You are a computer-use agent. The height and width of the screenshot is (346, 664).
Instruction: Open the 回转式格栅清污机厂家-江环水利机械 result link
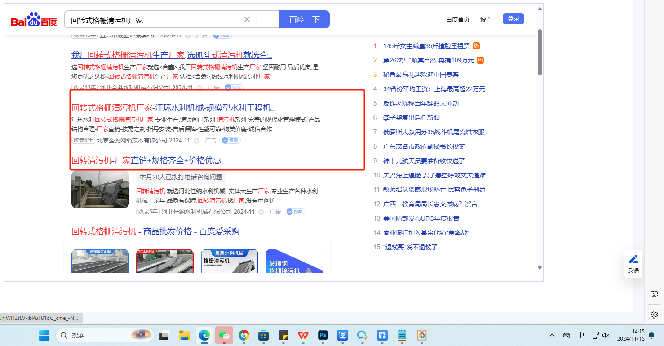tap(173, 108)
